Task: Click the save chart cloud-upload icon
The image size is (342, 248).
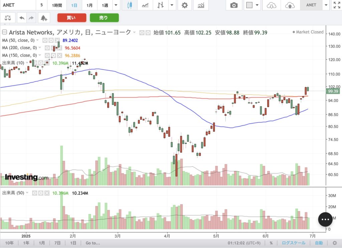Action: pos(290,5)
